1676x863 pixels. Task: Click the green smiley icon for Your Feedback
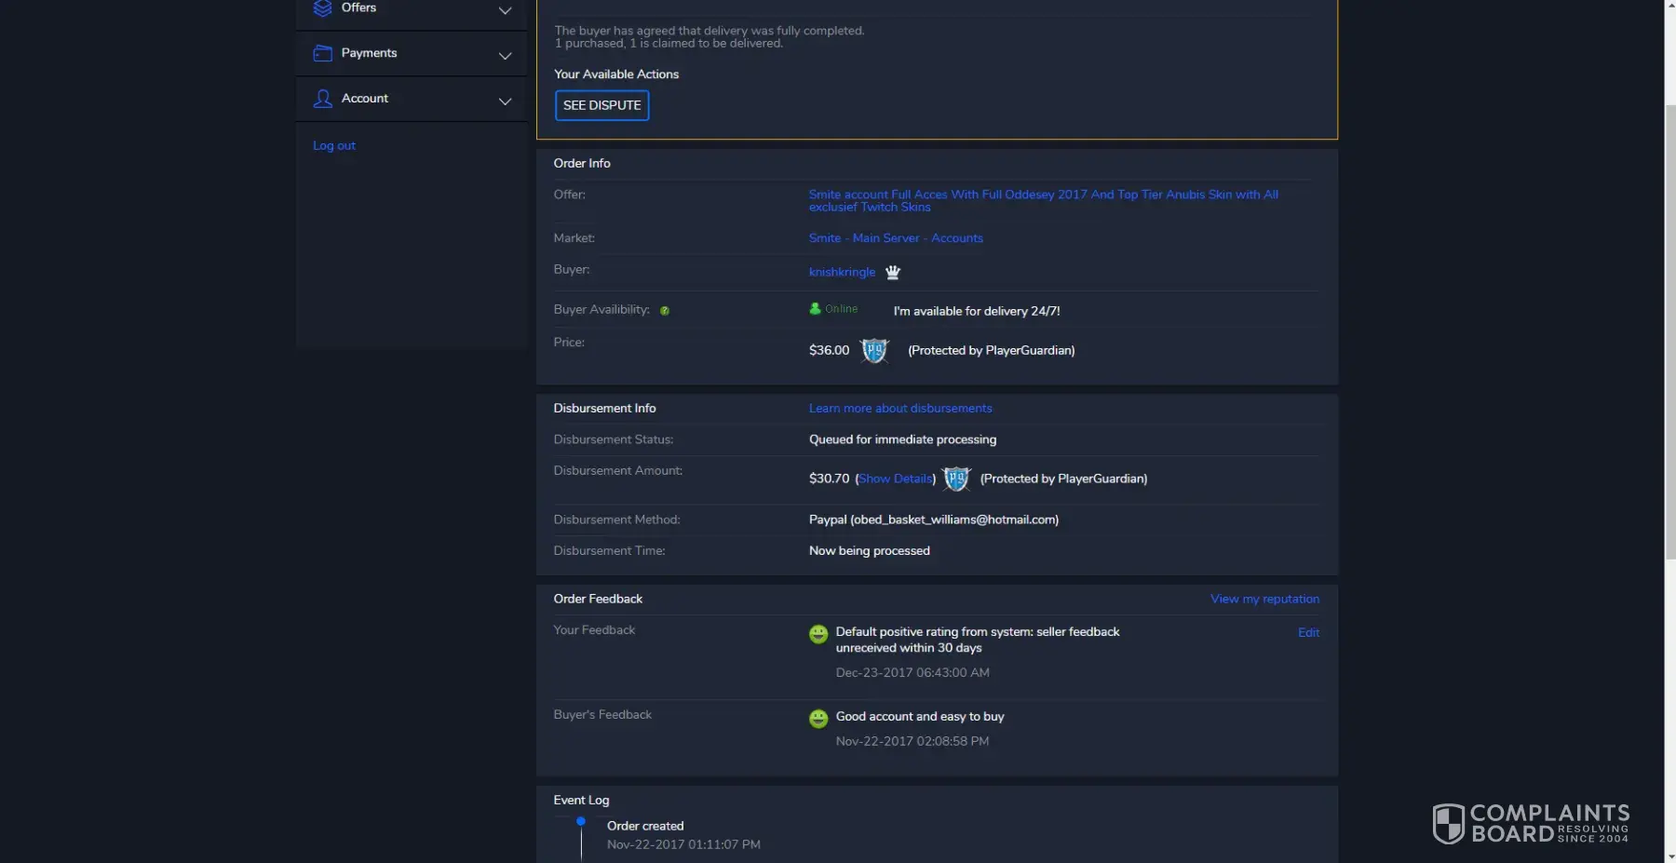pos(818,634)
